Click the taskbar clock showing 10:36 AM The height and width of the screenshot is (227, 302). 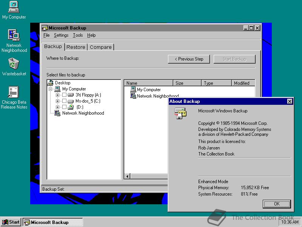click(x=290, y=222)
